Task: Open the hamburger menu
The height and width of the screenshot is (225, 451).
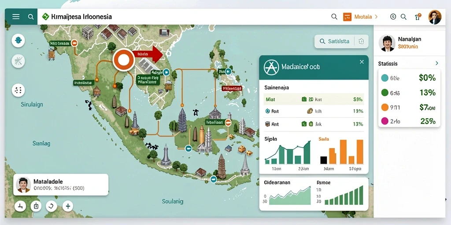Action: pos(16,17)
